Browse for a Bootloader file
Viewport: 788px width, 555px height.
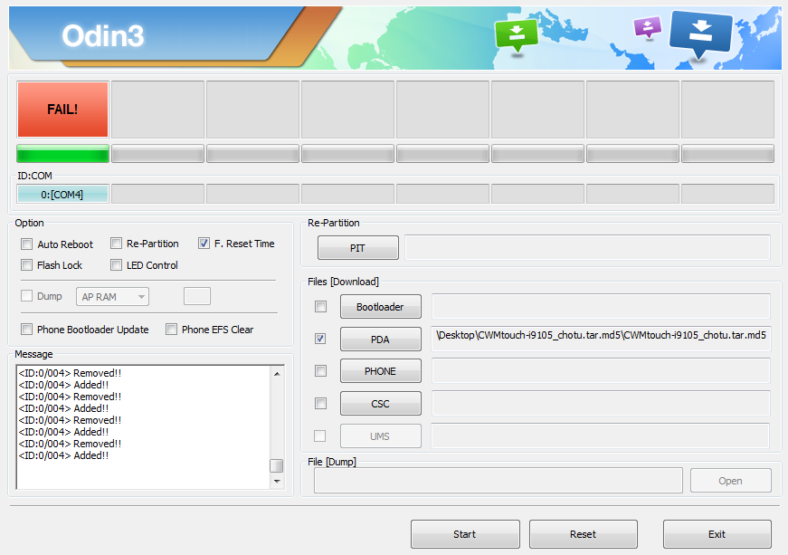381,306
